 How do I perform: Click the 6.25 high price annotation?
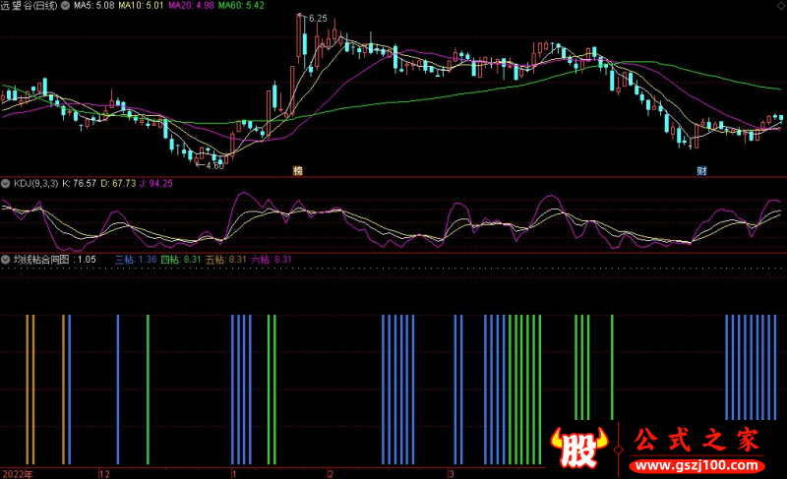316,19
